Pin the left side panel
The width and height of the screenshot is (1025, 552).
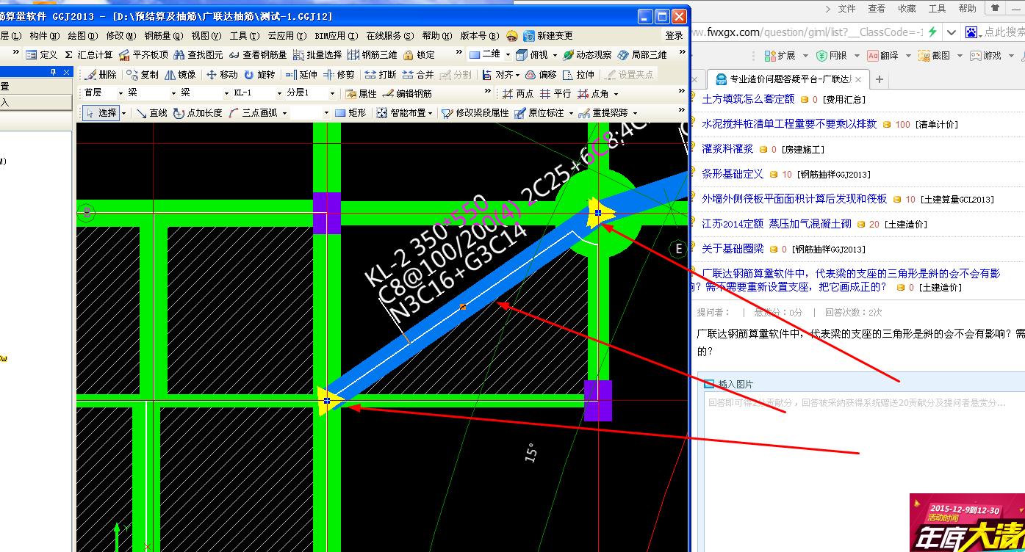(x=53, y=72)
